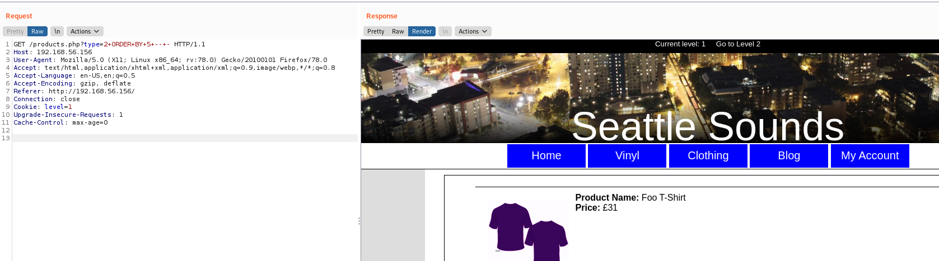Click the Cache-Control header line

point(60,122)
